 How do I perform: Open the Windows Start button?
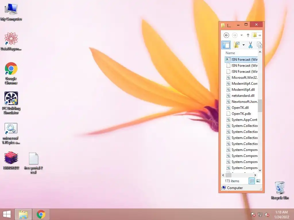[x=7, y=214]
